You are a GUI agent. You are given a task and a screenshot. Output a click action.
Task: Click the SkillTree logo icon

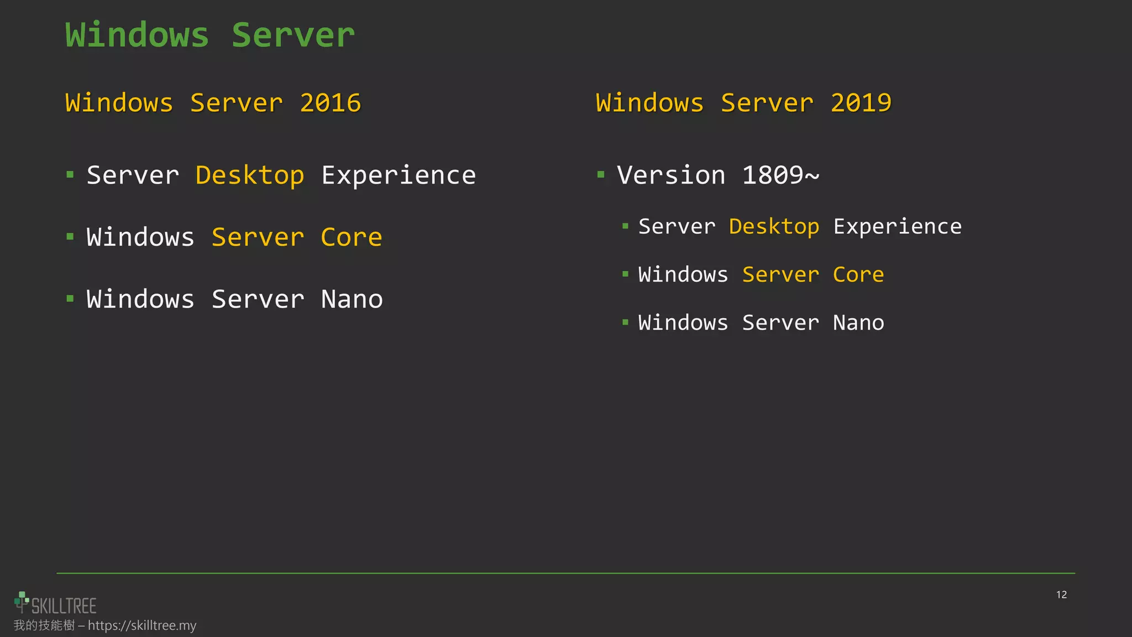pos(22,602)
